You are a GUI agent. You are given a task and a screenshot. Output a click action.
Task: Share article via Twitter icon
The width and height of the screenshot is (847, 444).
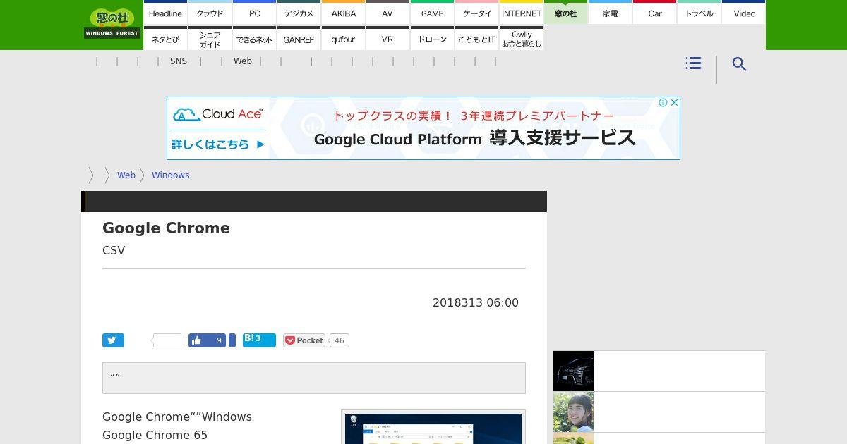(113, 340)
